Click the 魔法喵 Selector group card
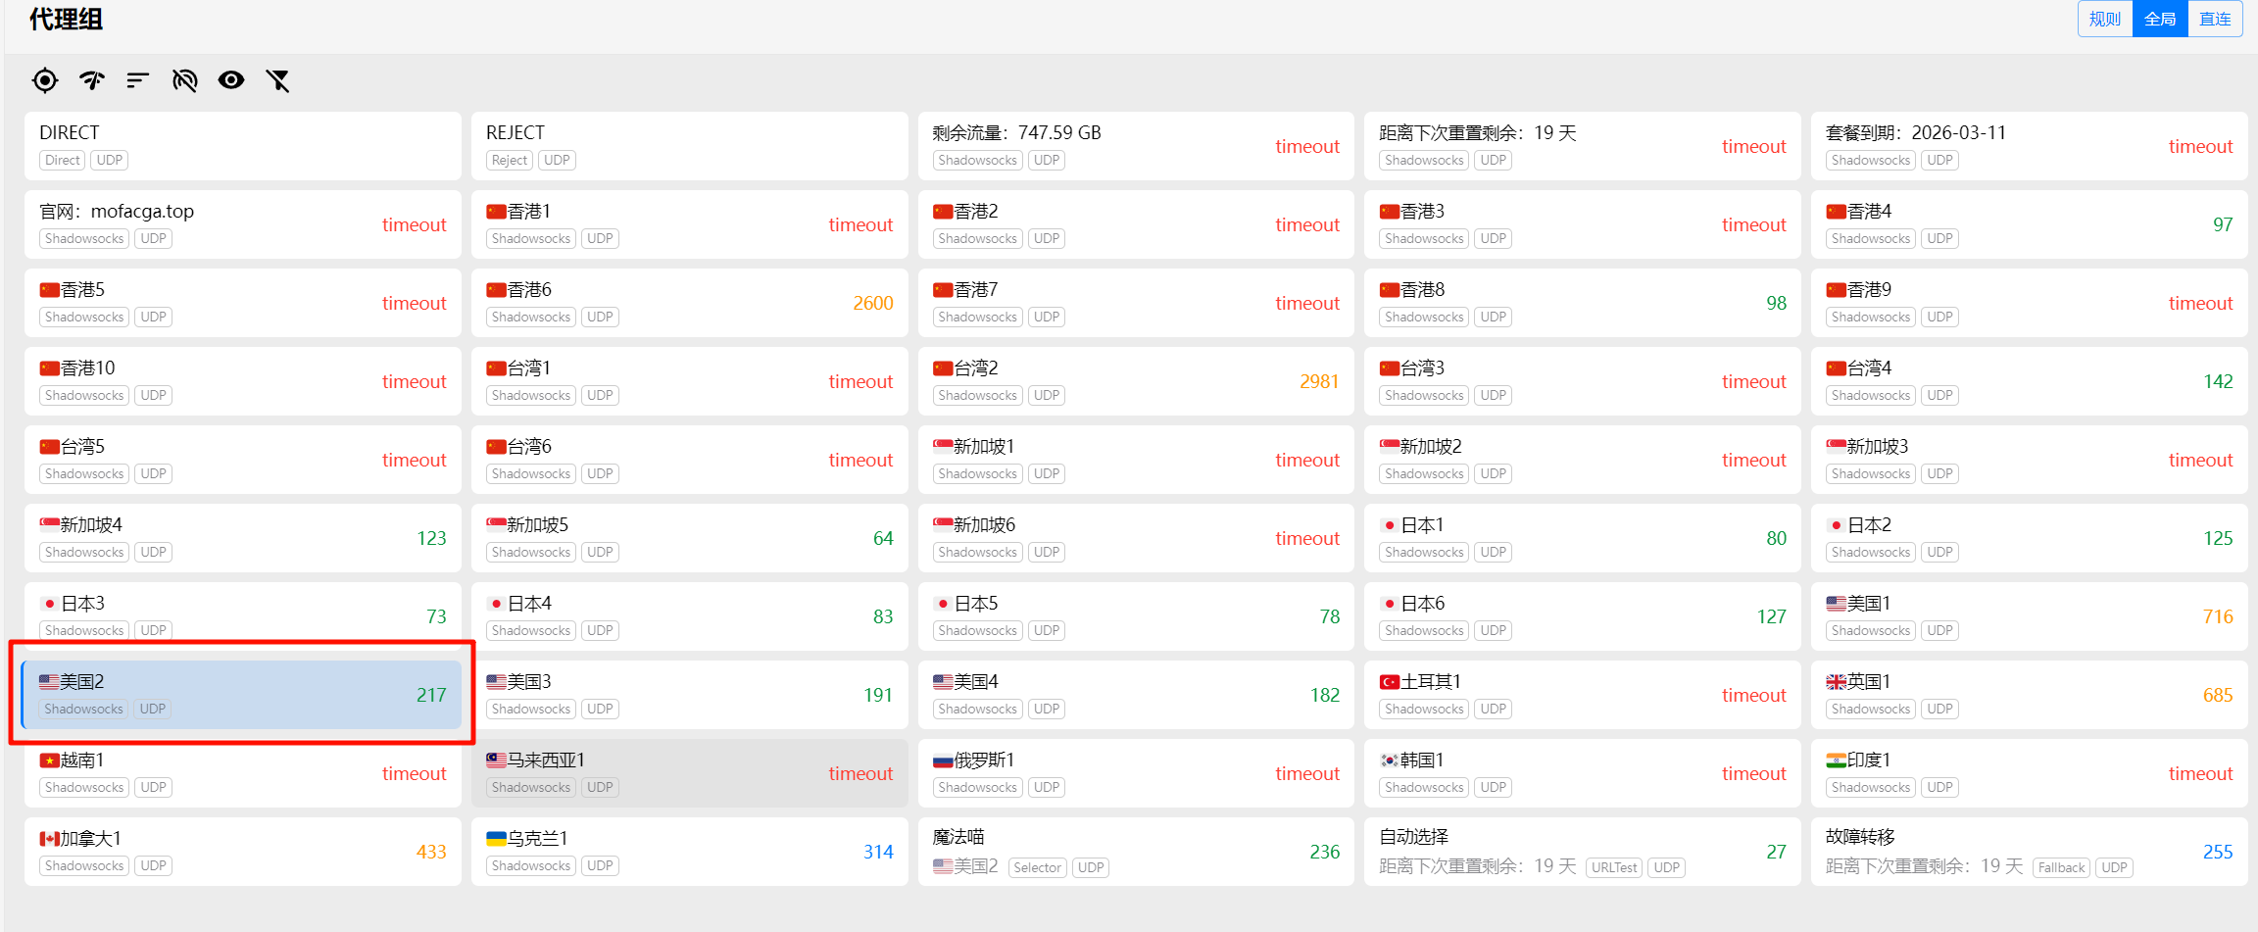This screenshot has width=2258, height=932. pos(1135,851)
